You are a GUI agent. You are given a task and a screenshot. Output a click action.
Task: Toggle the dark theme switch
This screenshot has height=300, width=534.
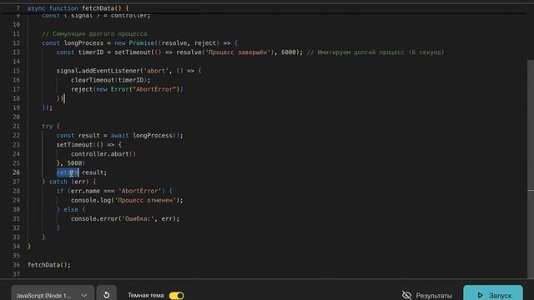coord(176,296)
